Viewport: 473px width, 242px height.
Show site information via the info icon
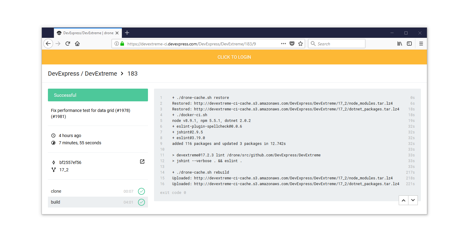click(x=117, y=44)
